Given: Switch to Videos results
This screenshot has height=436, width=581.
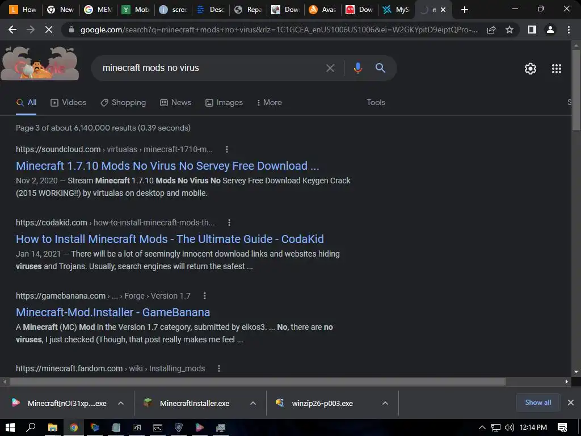Looking at the screenshot, I should pos(68,103).
